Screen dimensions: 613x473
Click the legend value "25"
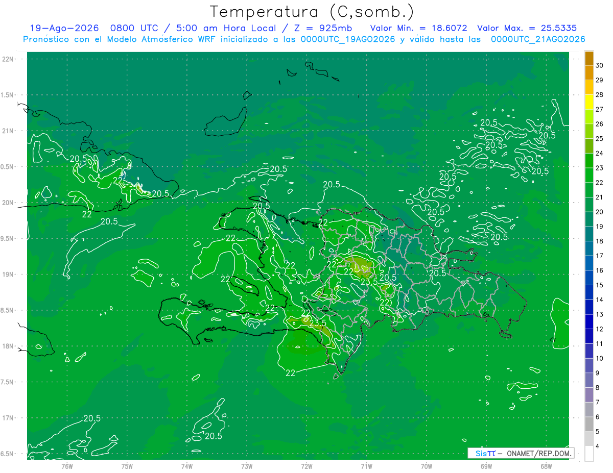coord(600,139)
